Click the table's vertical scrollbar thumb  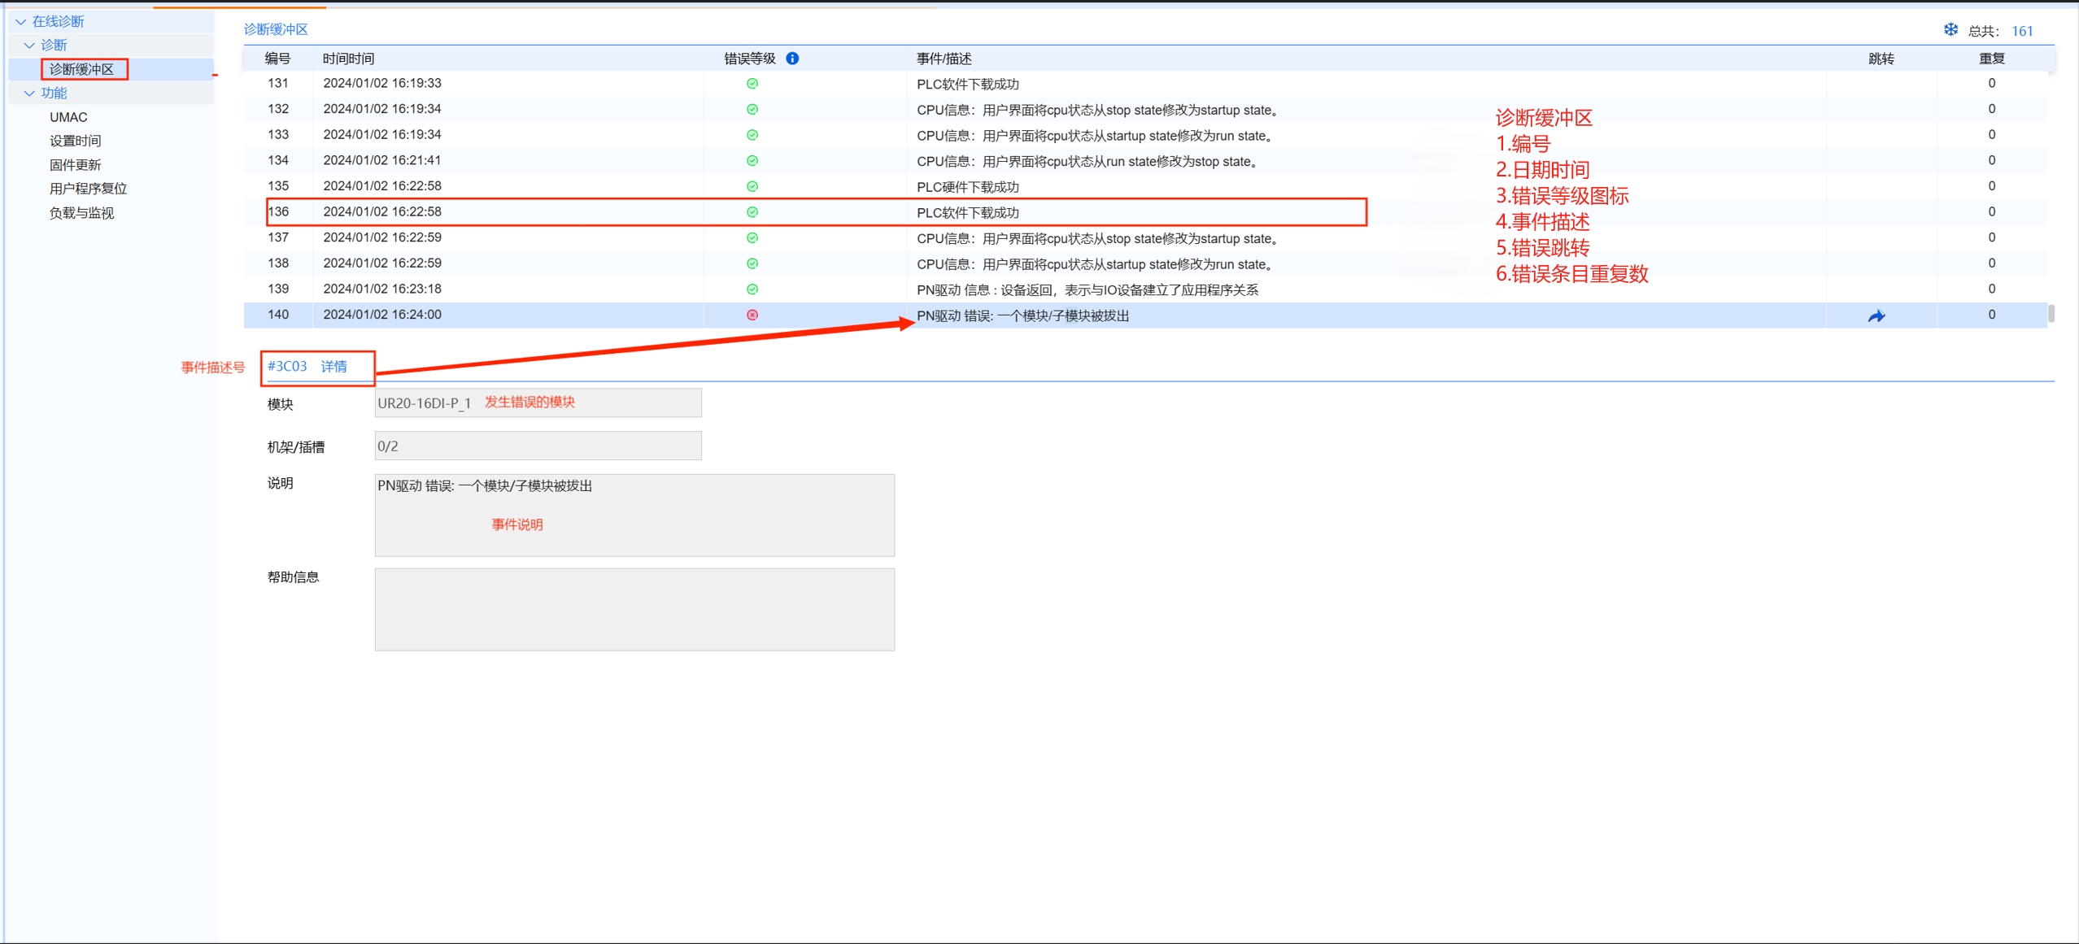click(x=2051, y=313)
